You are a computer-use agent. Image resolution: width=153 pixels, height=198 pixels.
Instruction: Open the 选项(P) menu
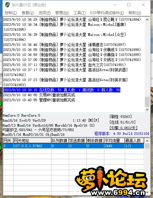(x=45, y=13)
